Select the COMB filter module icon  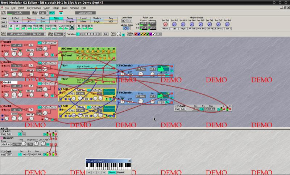click(54, 27)
